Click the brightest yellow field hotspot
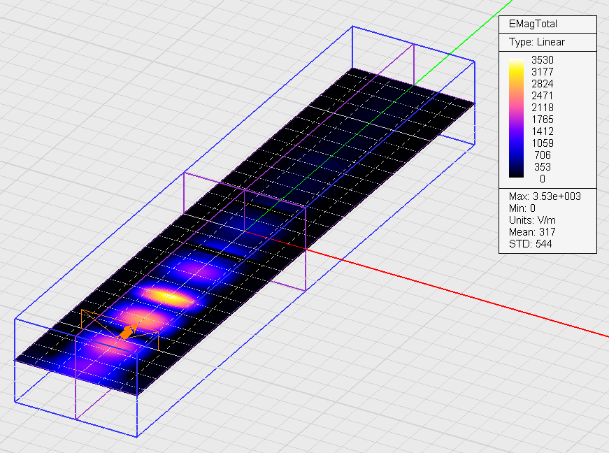Viewport: 609px width, 453px height. (x=170, y=296)
